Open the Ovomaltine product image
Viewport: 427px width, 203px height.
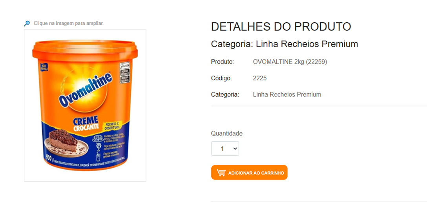pyautogui.click(x=85, y=105)
